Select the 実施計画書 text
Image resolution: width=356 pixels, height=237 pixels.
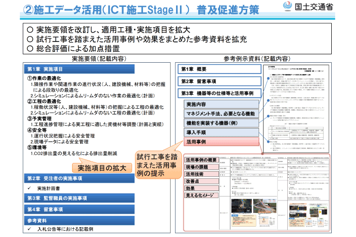tap(48, 188)
